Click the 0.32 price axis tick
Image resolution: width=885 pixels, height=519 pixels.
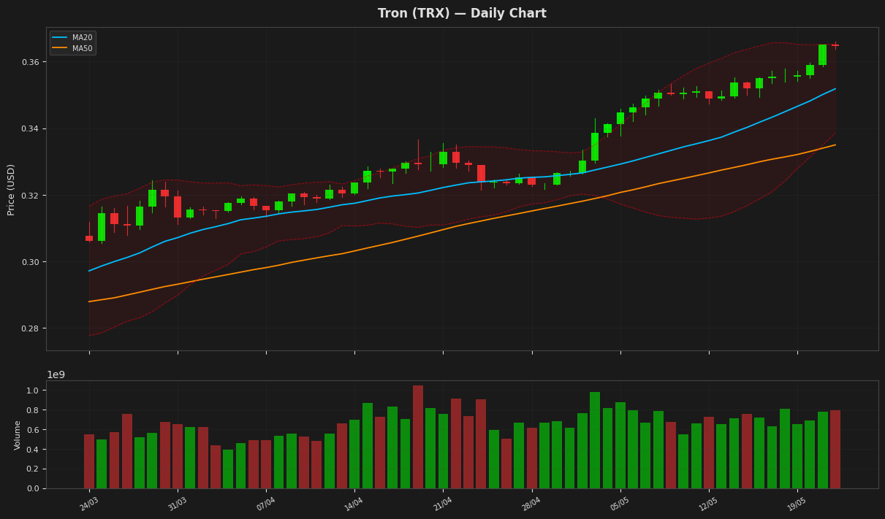pyautogui.click(x=31, y=196)
